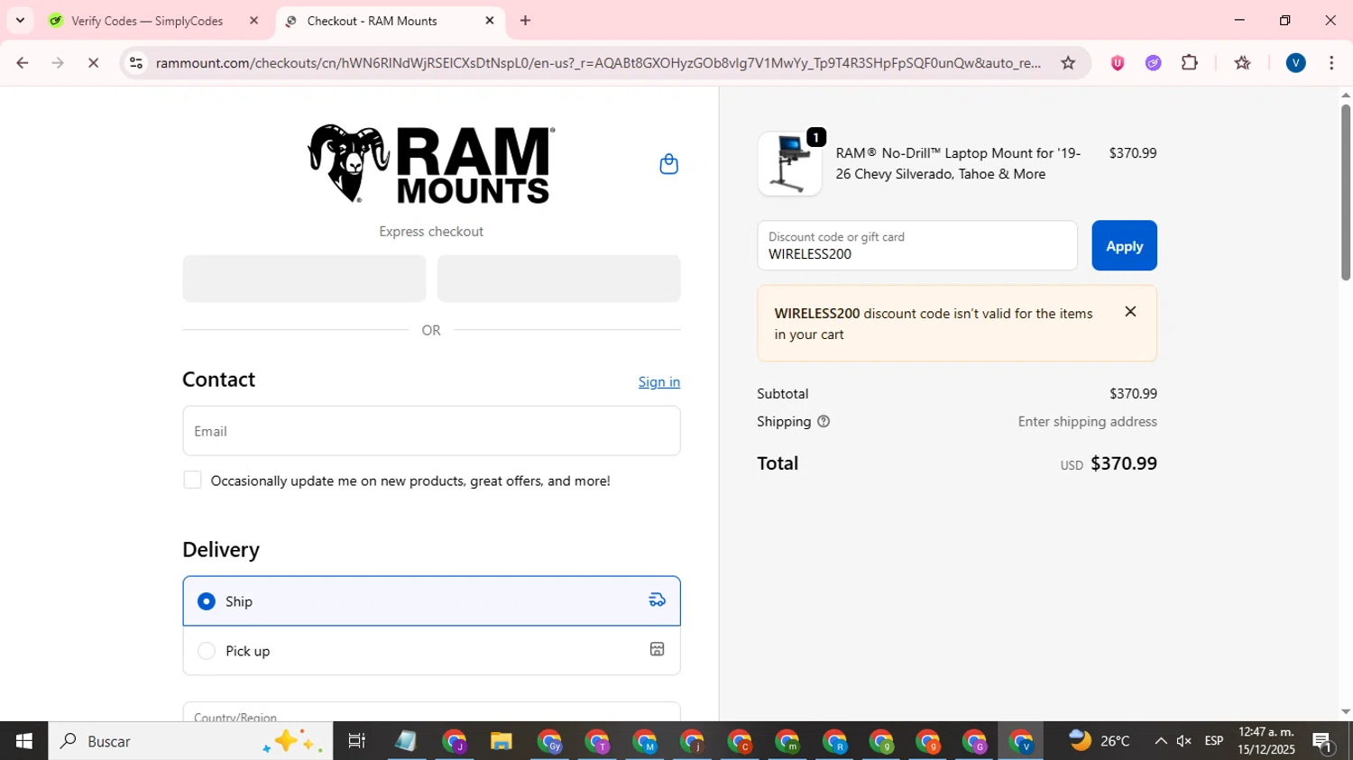This screenshot has height=760, width=1353.
Task: Open a new browser tab
Action: [x=526, y=21]
